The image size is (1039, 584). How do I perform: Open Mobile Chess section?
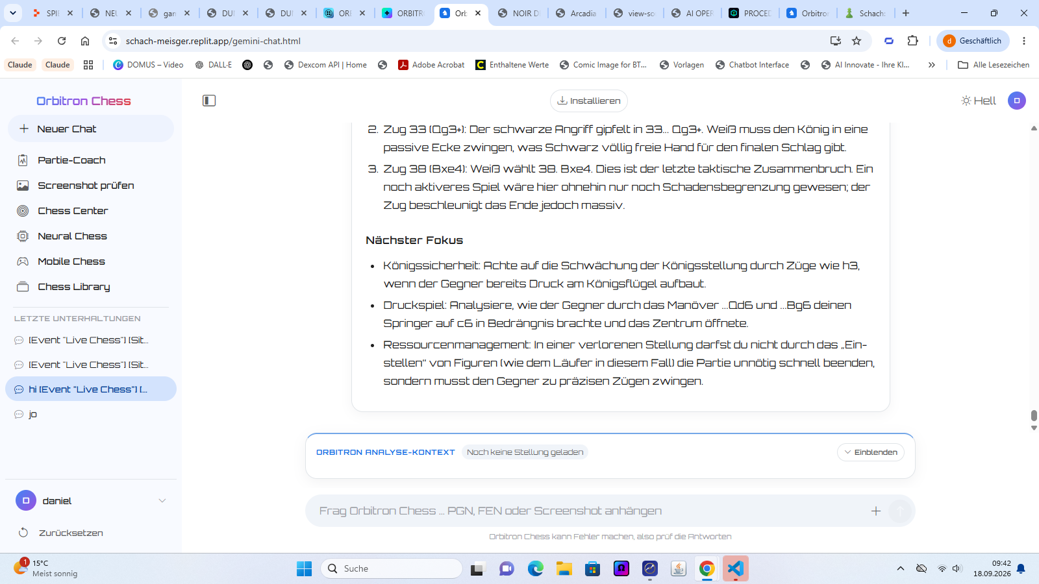(91, 262)
